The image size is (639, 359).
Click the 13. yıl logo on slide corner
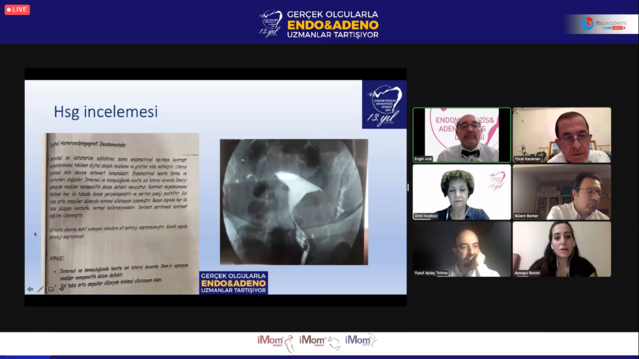click(384, 104)
